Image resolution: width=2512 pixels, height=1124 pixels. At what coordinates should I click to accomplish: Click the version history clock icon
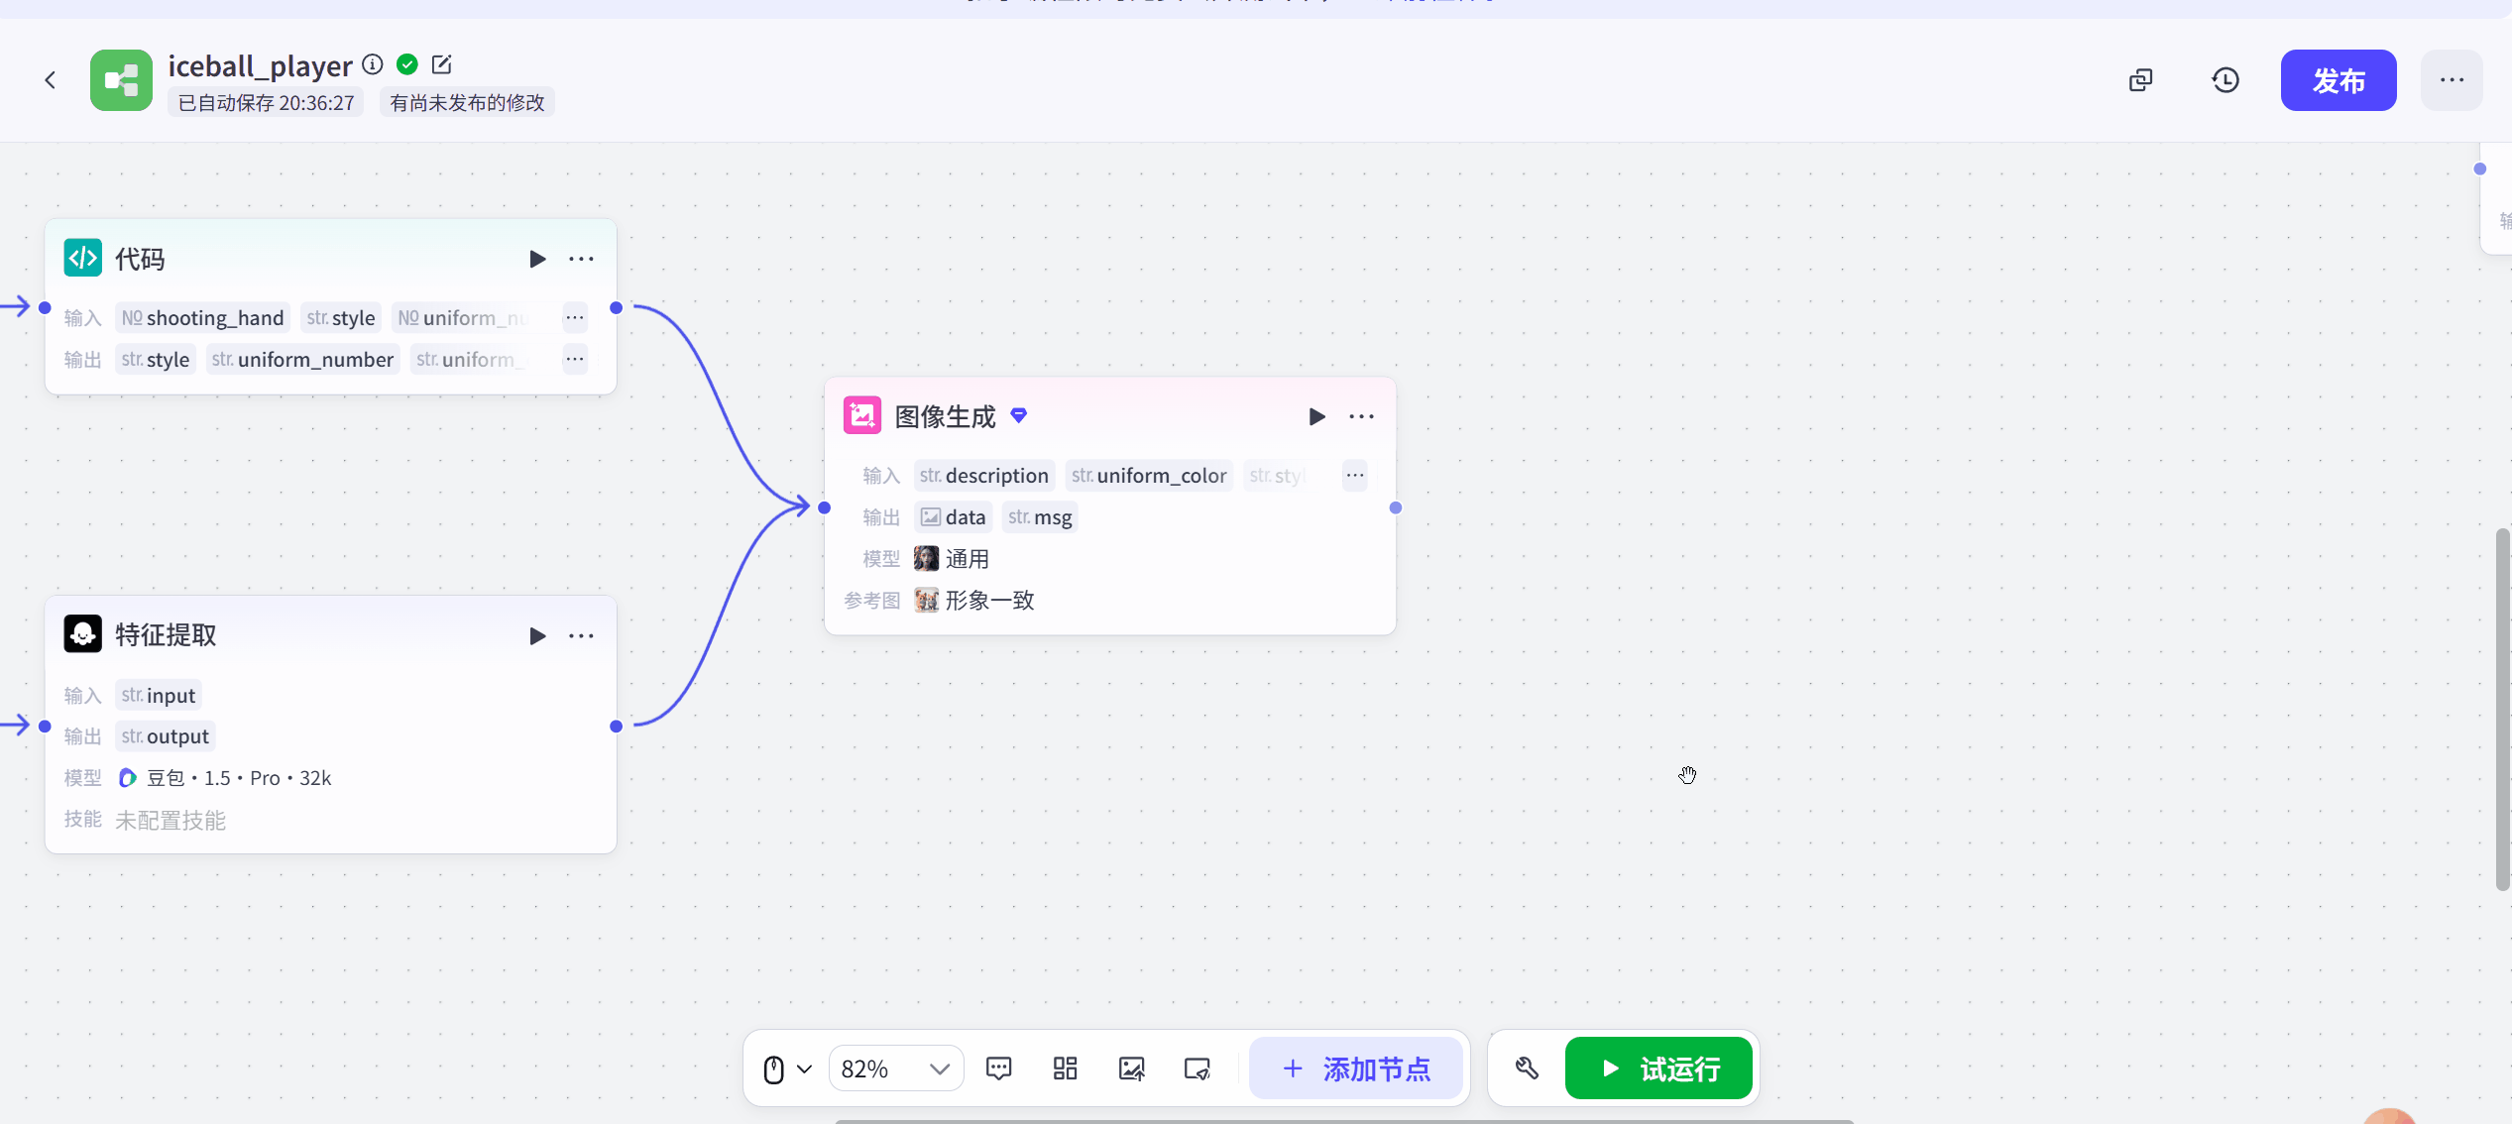2225,79
